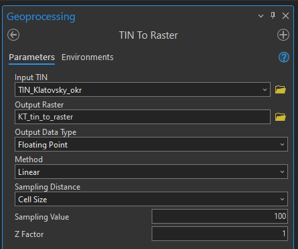The height and width of the screenshot is (249, 298).
Task: Browse for Input TIN using folder icon
Action: (x=281, y=89)
